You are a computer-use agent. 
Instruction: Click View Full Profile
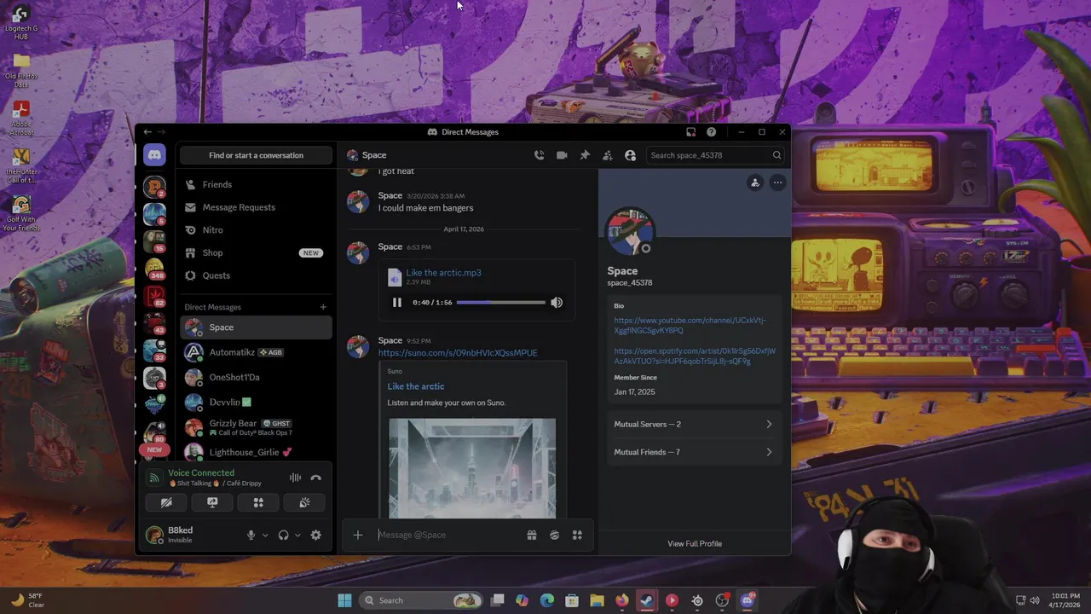[695, 543]
